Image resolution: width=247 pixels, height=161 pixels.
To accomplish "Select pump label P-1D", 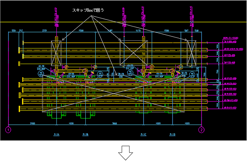I will coord(173,135).
